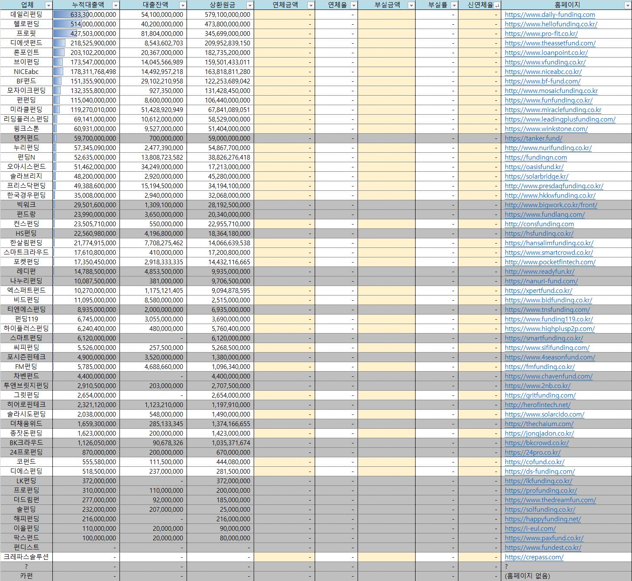Open the miraclefunding.co.kr link
The height and width of the screenshot is (581, 632).
pos(553,110)
